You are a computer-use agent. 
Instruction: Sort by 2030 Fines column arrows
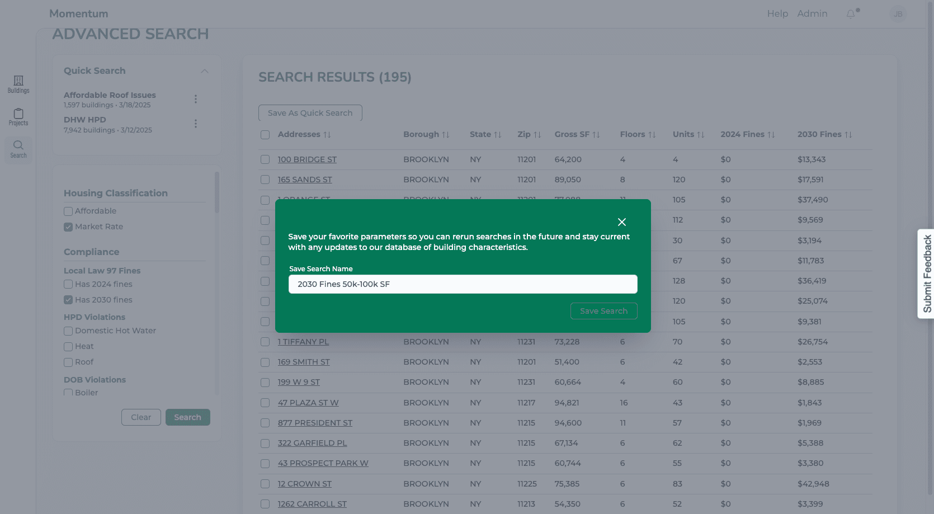coord(848,135)
